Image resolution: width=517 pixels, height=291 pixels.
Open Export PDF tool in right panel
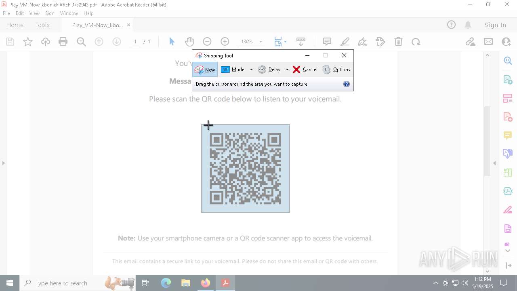point(508,79)
